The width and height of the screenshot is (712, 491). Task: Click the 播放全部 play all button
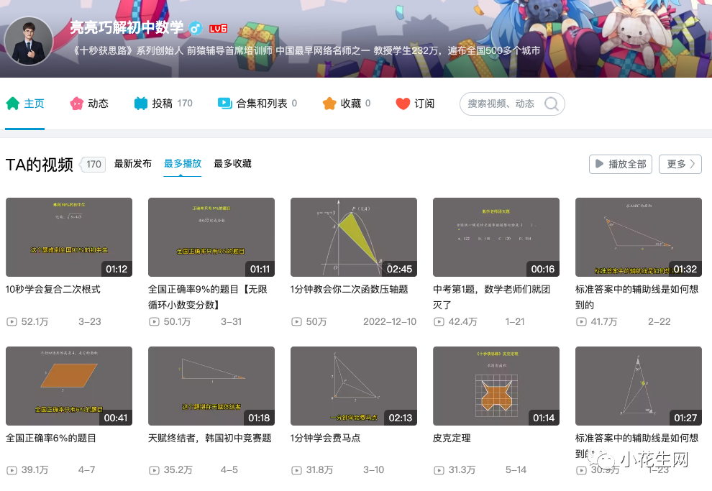click(x=620, y=164)
